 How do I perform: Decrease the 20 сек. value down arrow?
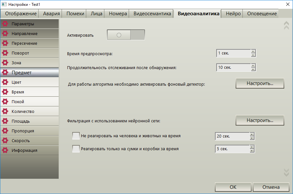(x=252, y=138)
